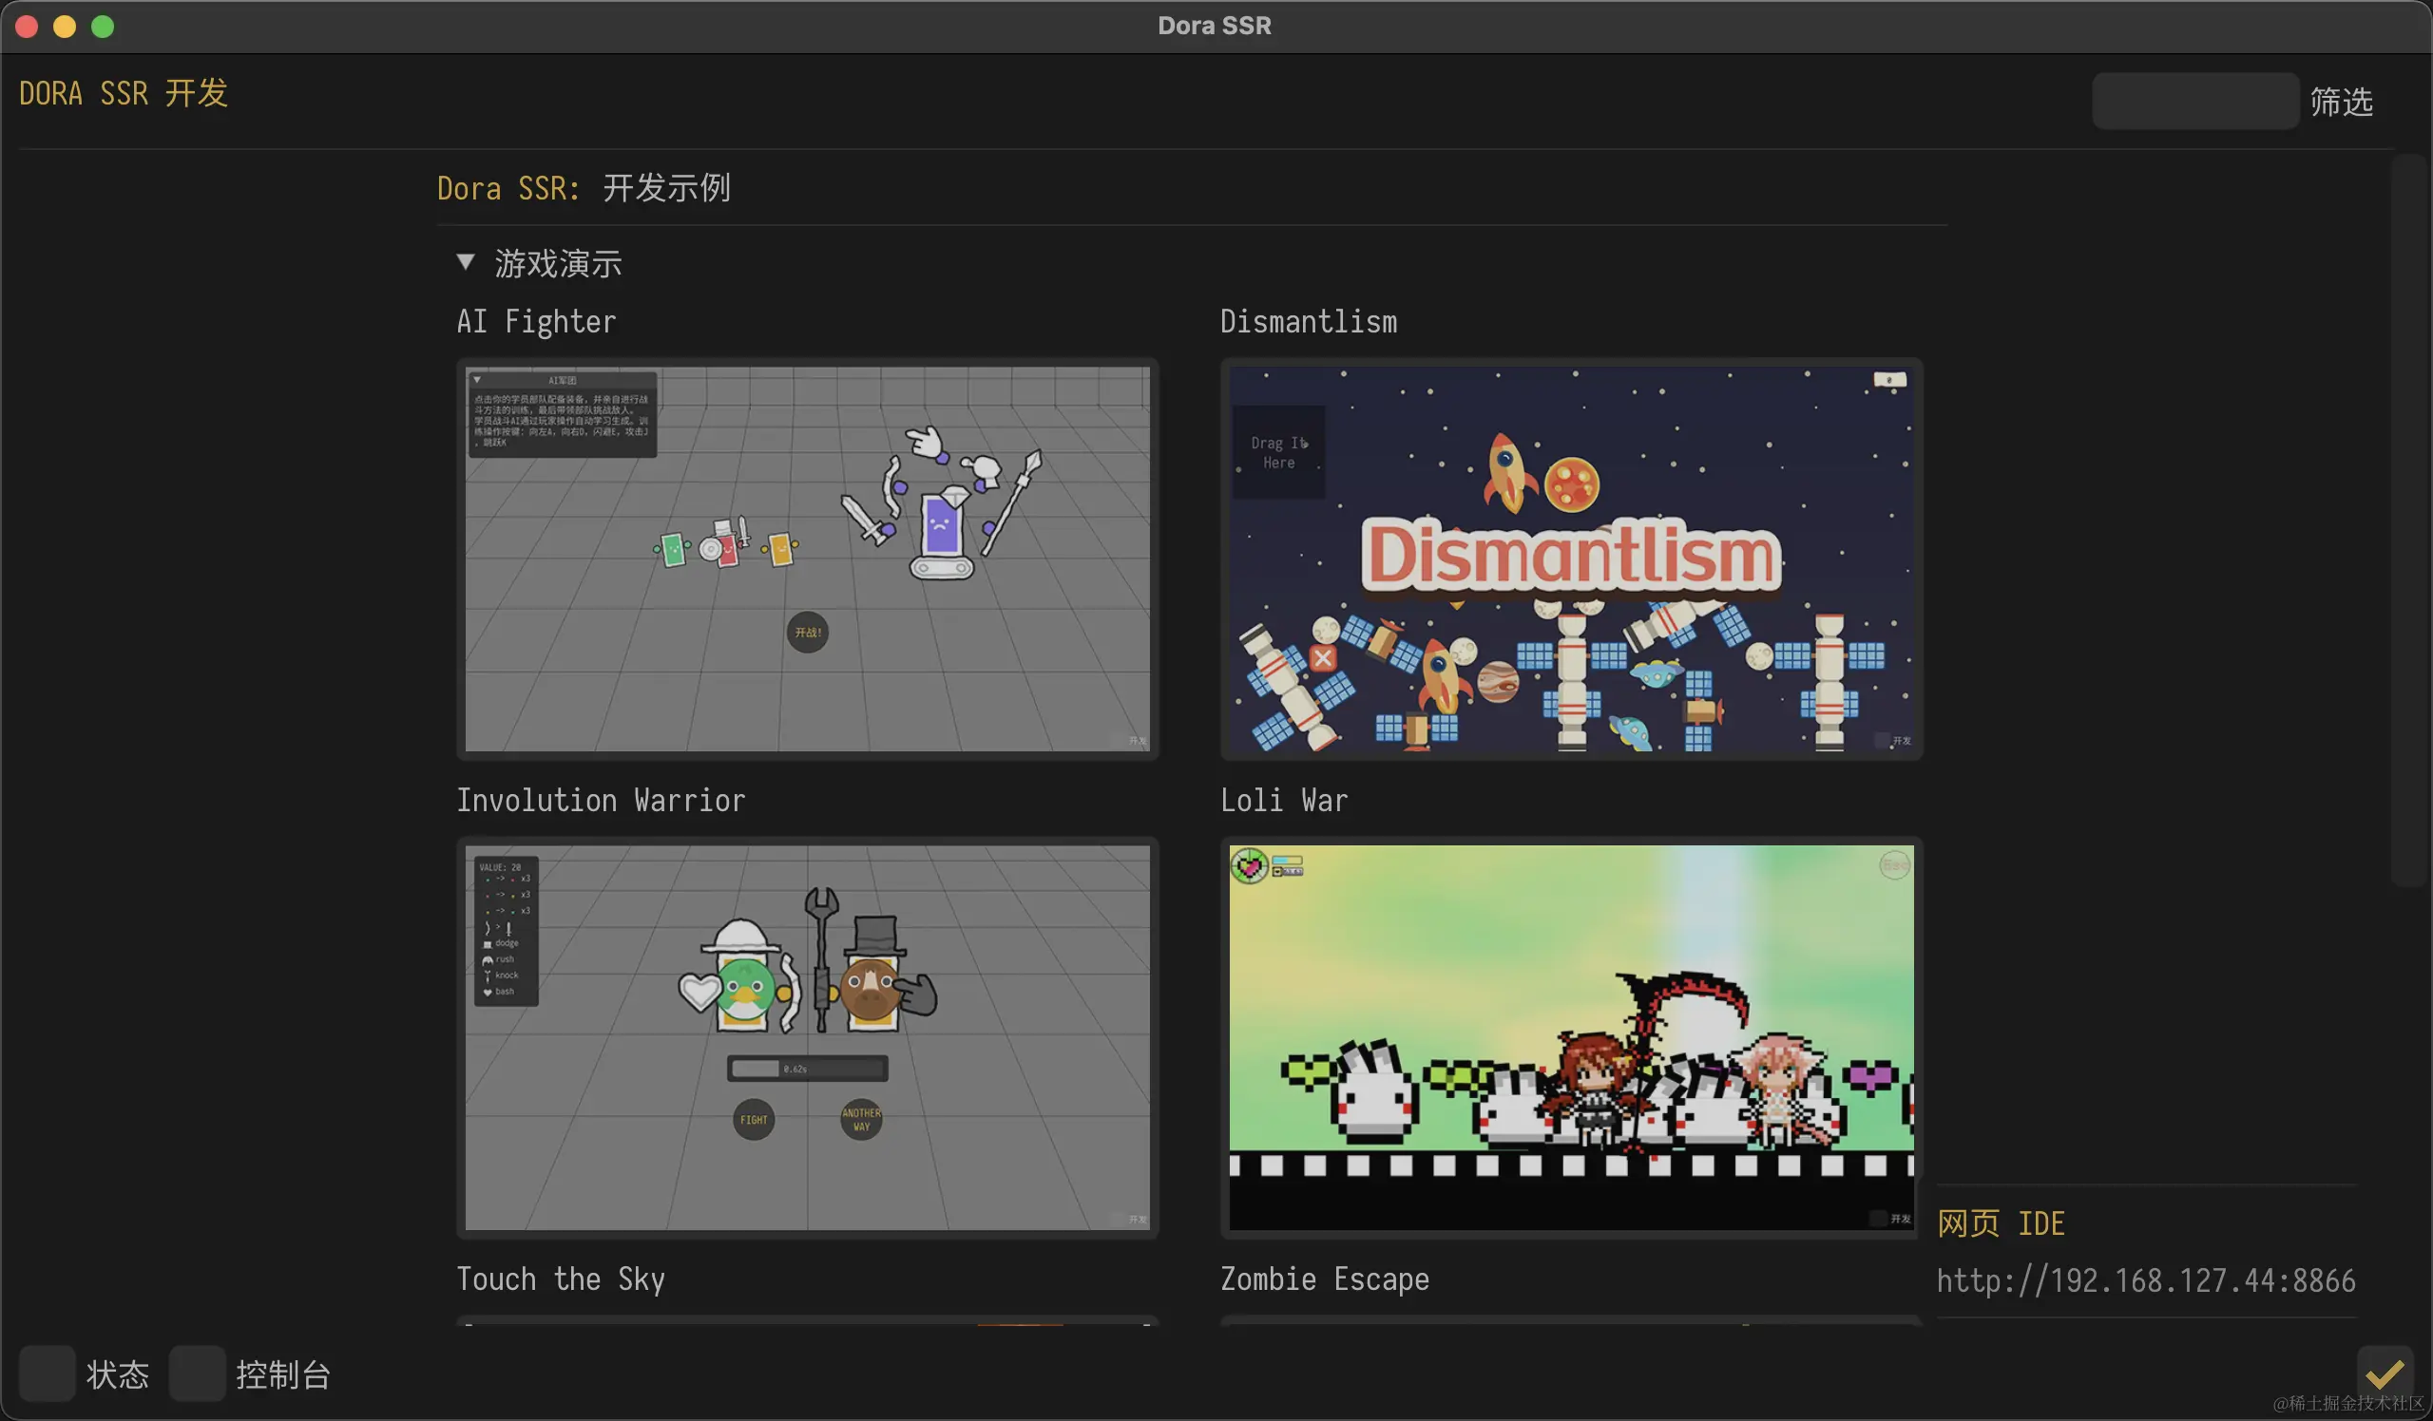Enable the 控制台 console checkbox

[x=197, y=1374]
